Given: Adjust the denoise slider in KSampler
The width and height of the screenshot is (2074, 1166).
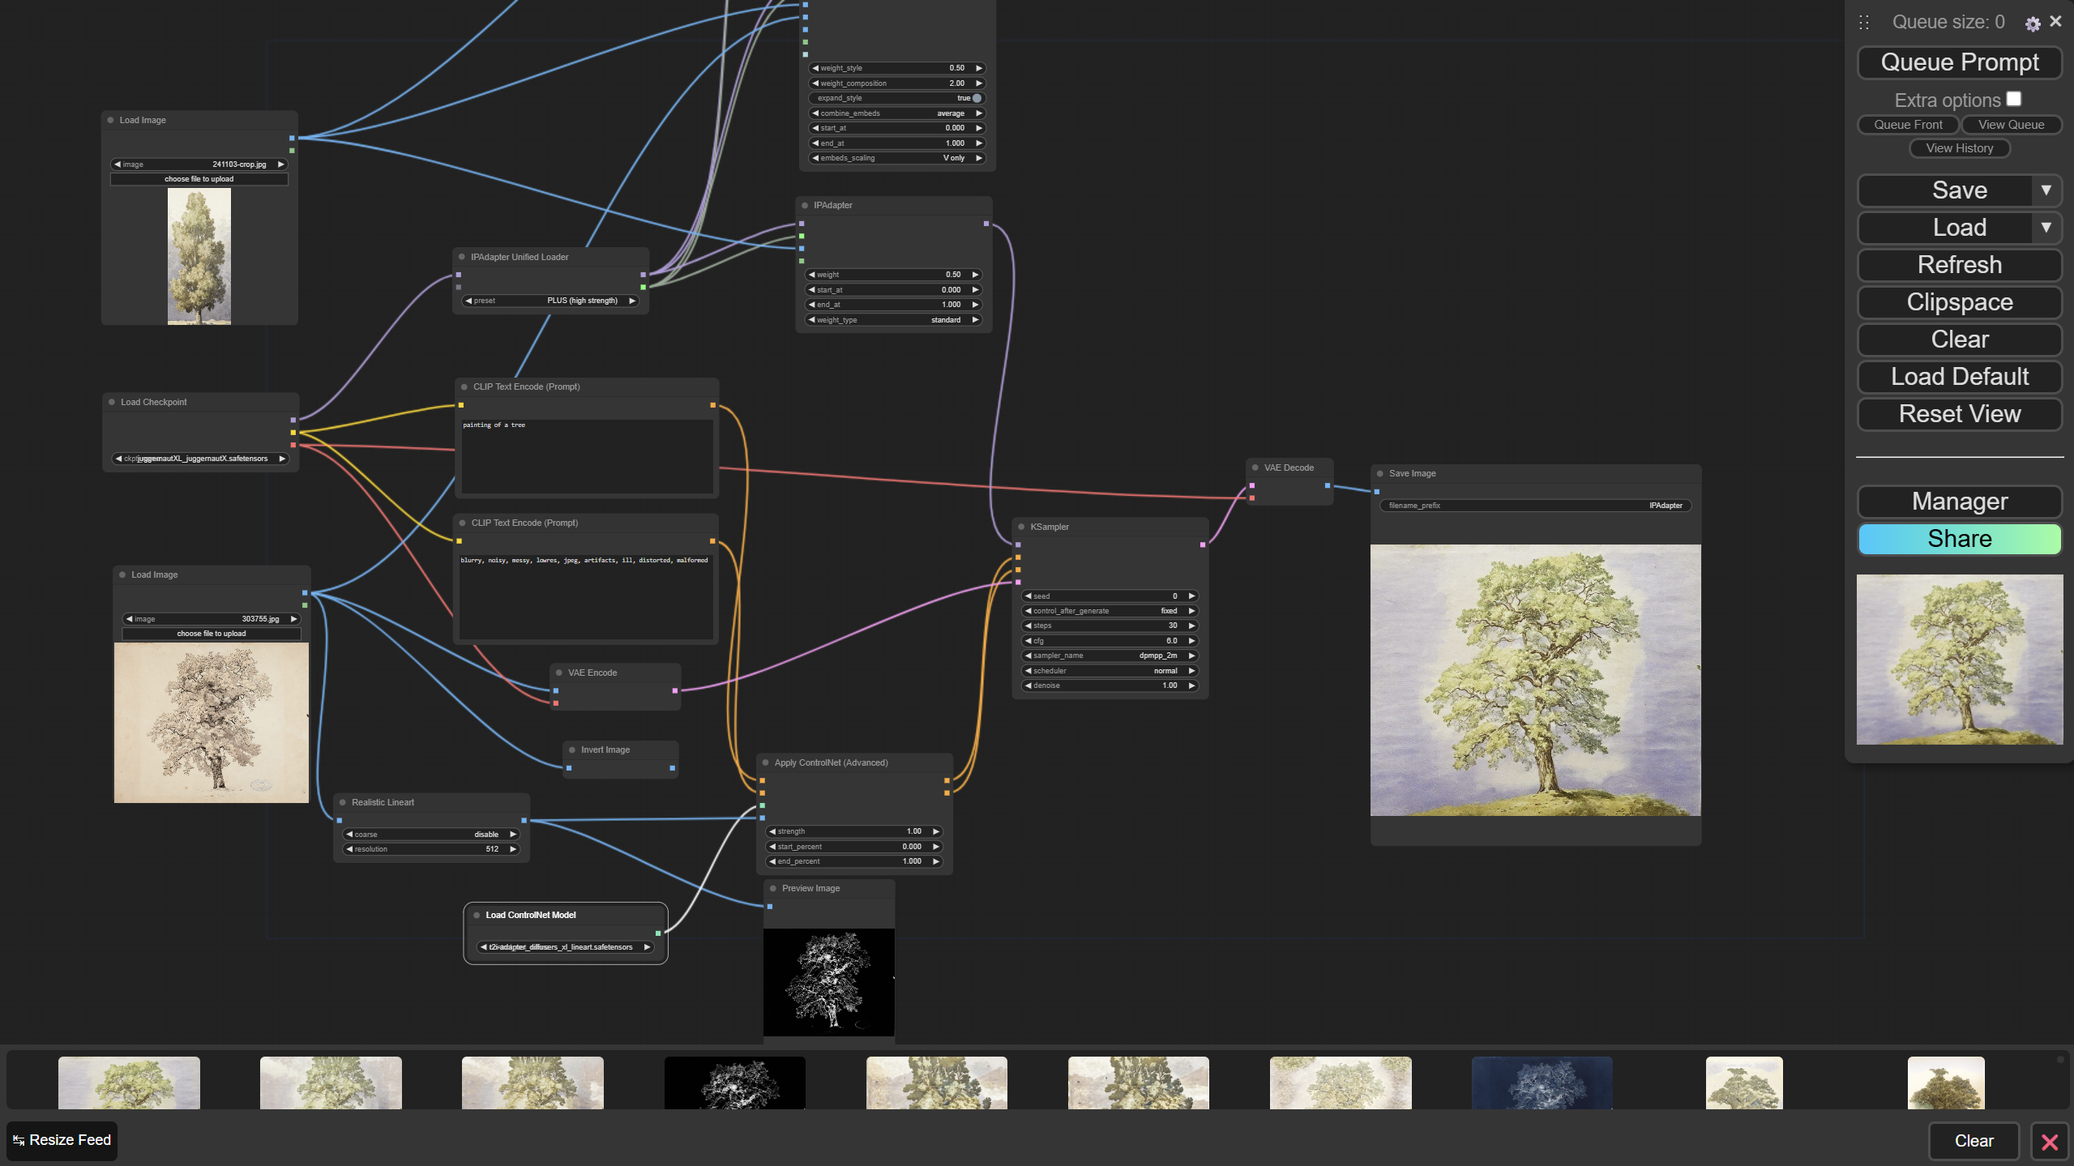Looking at the screenshot, I should point(1109,686).
